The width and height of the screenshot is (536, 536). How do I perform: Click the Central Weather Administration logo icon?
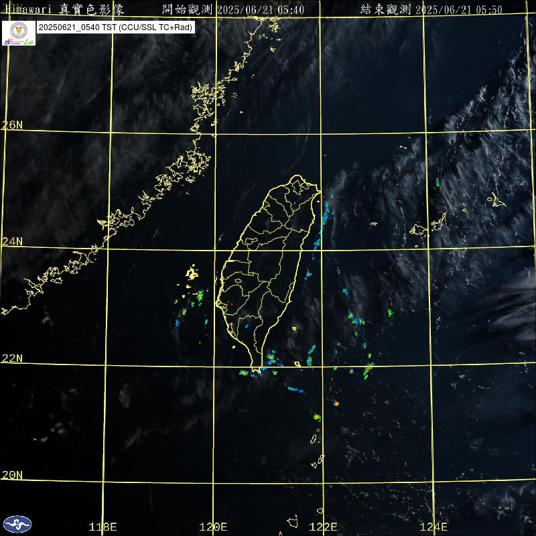(x=17, y=524)
